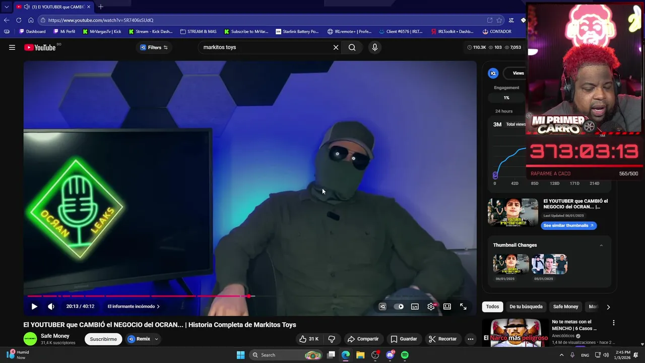Screen dimensions: 645x363
Task: Open the tab search dropdown
Action: tap(7, 7)
